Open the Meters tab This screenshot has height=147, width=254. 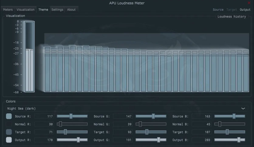(x=8, y=10)
